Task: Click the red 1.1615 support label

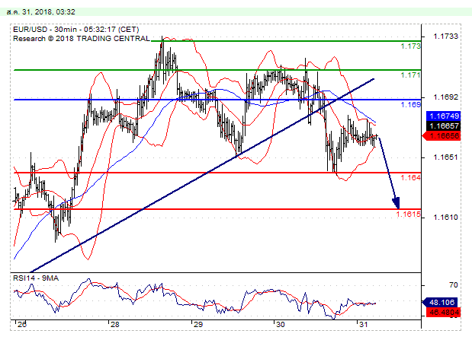Action: click(408, 214)
